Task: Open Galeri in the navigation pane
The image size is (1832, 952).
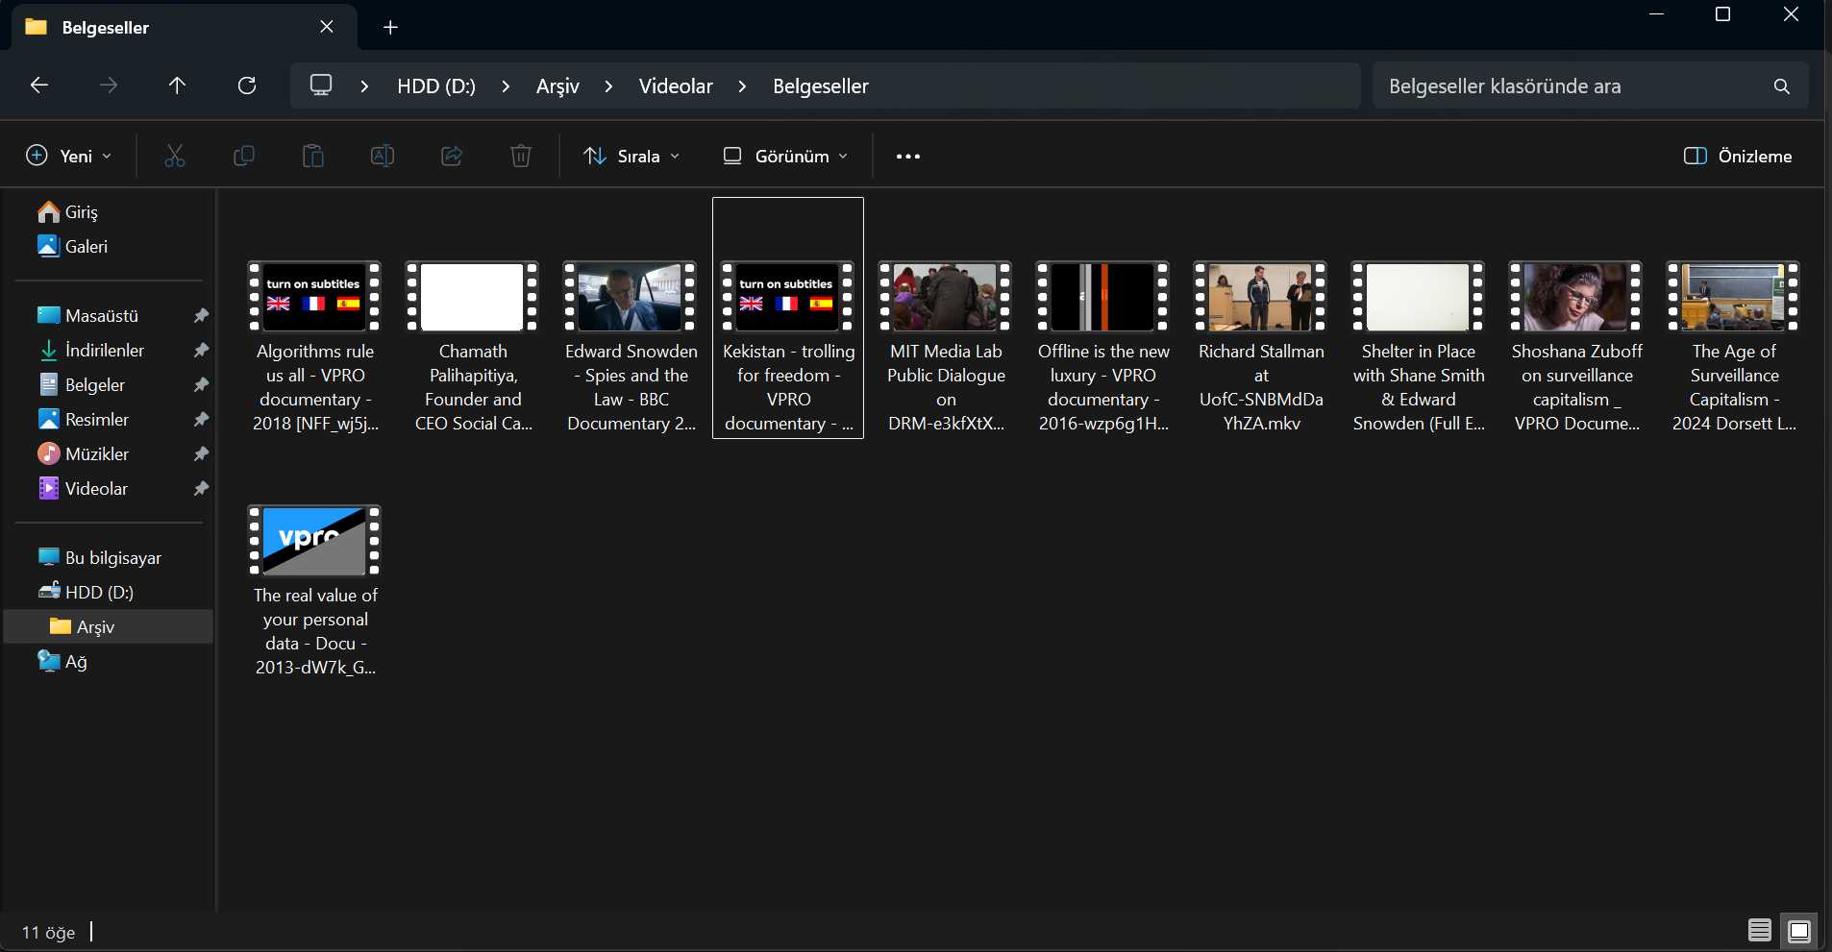Action: [x=86, y=246]
